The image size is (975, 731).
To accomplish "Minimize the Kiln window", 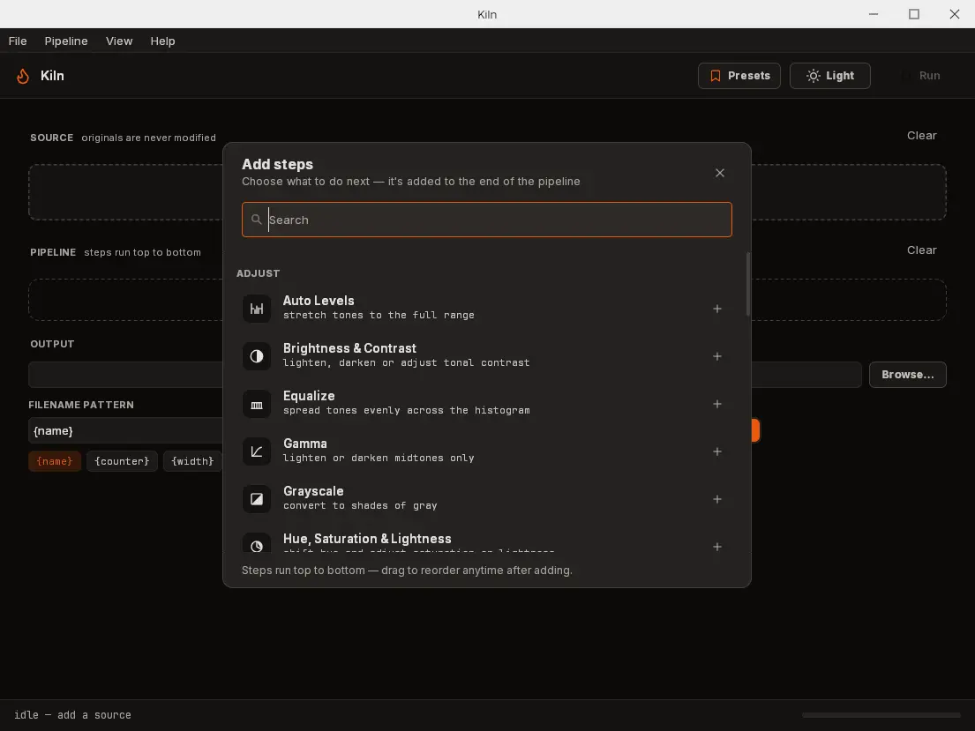I will (x=874, y=14).
